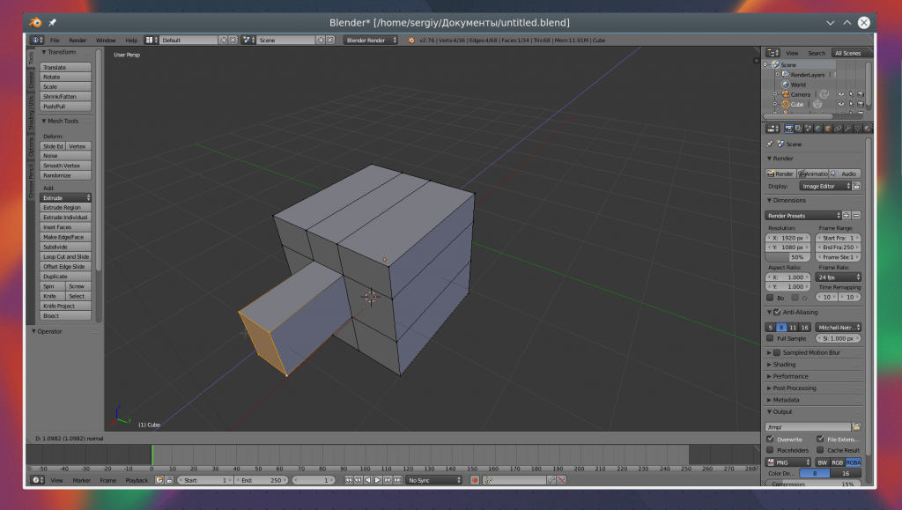Click the add render preset plus icon
The image size is (902, 510).
click(x=847, y=215)
